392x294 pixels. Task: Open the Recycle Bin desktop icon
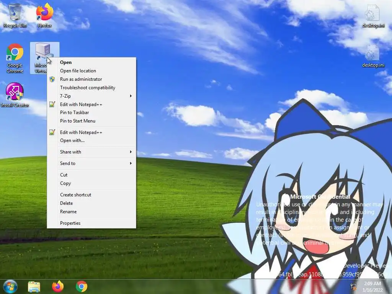pos(15,15)
